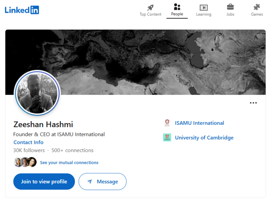Open the three-dot more options menu
The image size is (270, 203).
tap(253, 103)
